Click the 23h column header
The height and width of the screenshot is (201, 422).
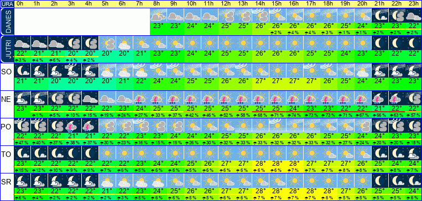(414, 4)
